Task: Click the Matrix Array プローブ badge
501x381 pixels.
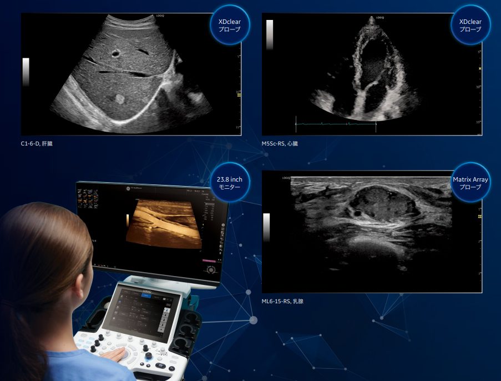Action: point(470,183)
